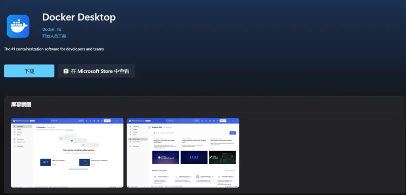Click the 屏幕截图 section heading

click(x=21, y=104)
